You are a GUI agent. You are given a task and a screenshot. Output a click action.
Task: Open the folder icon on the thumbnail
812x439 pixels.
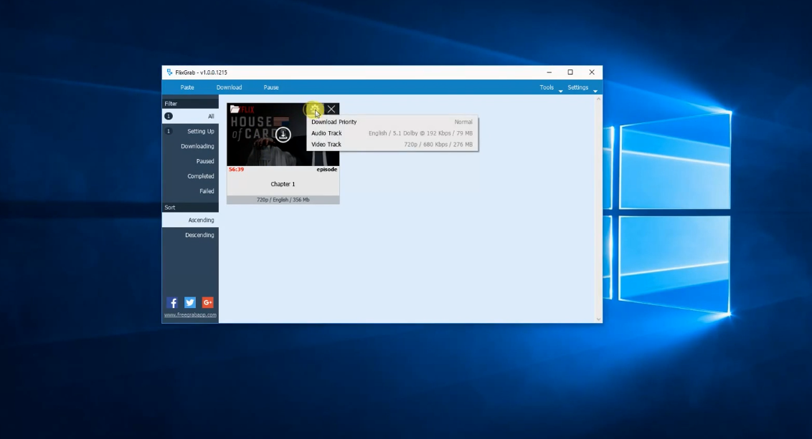[x=235, y=110]
